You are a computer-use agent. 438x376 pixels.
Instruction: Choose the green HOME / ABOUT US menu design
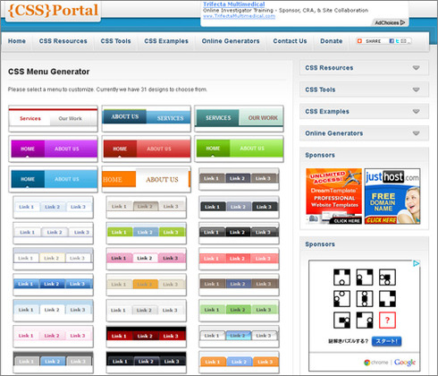(x=239, y=149)
